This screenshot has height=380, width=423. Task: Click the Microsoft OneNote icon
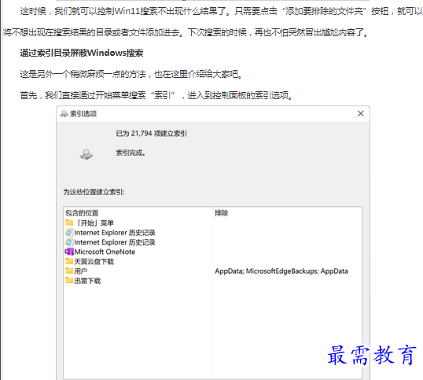point(69,252)
